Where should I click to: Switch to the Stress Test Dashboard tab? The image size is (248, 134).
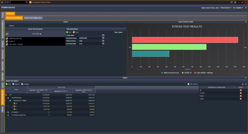point(14,18)
